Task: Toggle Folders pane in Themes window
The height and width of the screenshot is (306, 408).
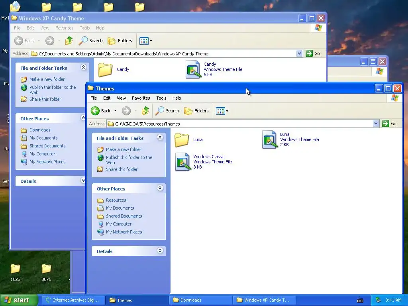Action: [x=196, y=111]
